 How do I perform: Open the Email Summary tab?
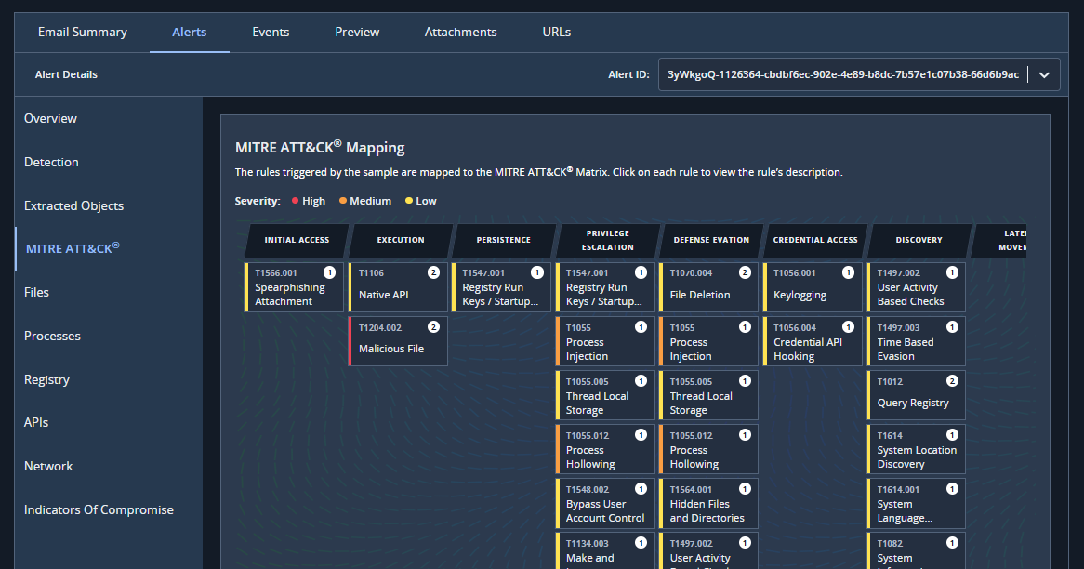tap(82, 32)
